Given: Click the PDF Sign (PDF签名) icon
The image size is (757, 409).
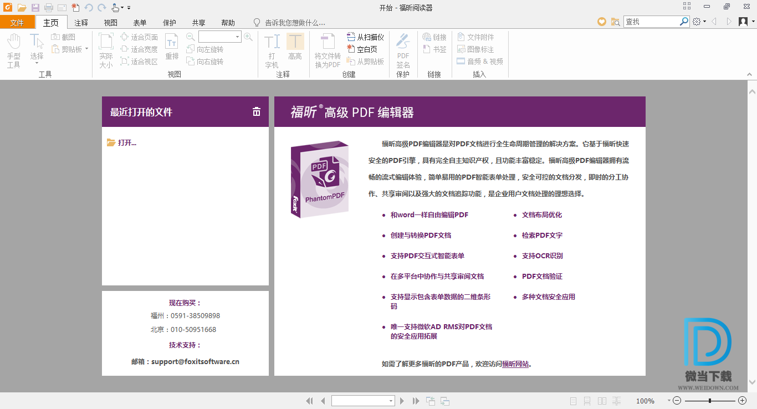Looking at the screenshot, I should pyautogui.click(x=403, y=50).
